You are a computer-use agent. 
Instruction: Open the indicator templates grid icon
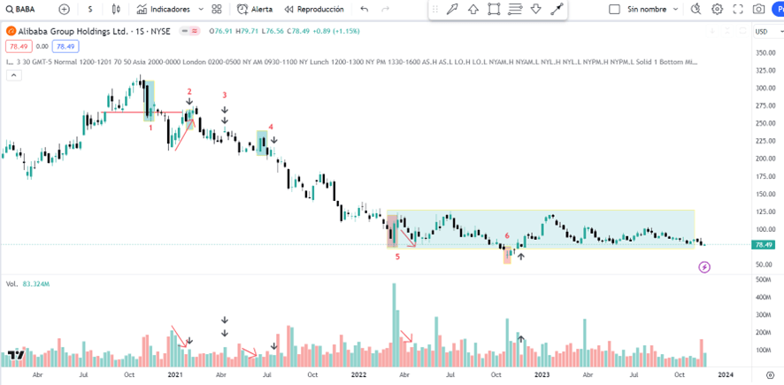pos(217,9)
